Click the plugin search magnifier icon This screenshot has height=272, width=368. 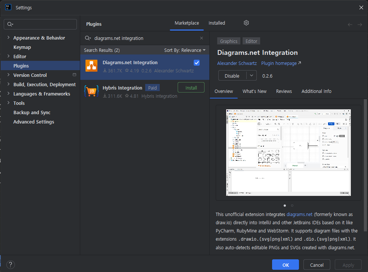[88, 38]
